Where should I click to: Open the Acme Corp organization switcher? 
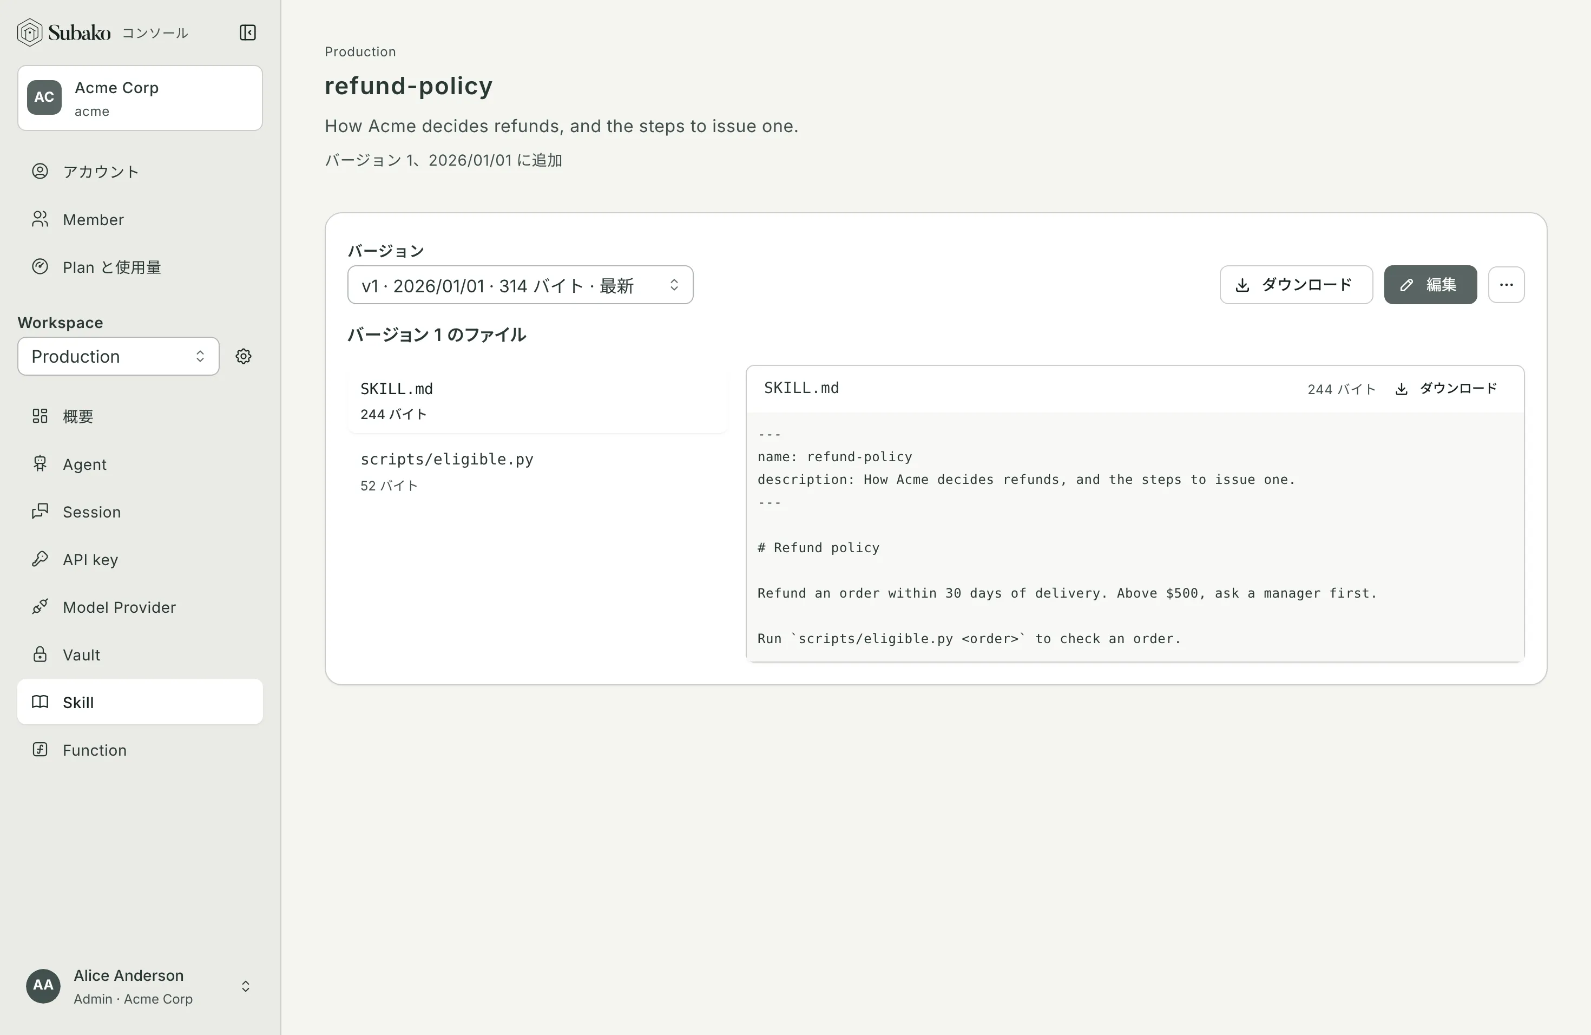pyautogui.click(x=140, y=97)
